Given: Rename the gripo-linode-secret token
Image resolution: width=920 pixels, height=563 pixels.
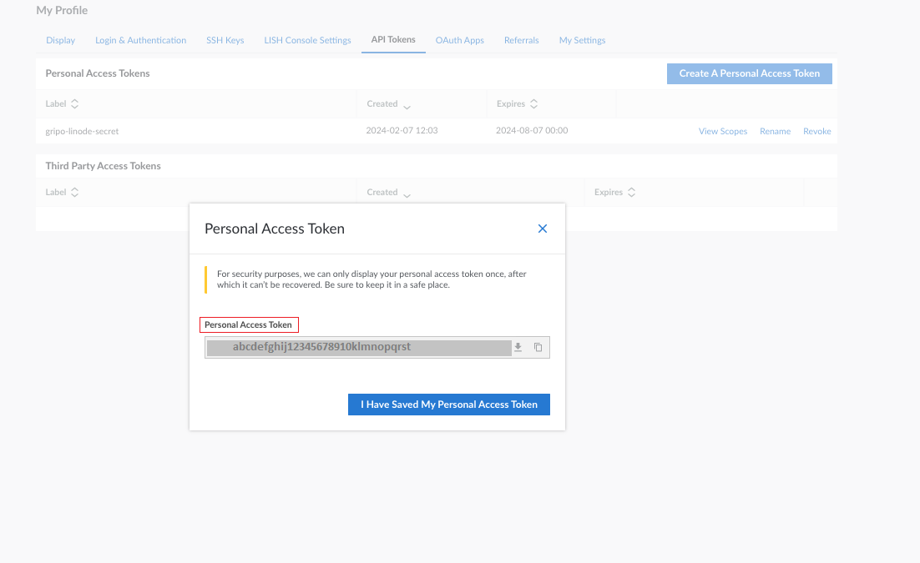Looking at the screenshot, I should [x=775, y=132].
